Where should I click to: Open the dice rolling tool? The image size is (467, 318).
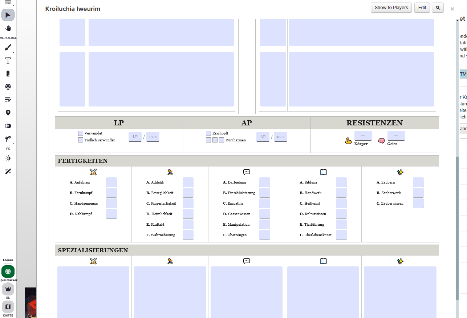coord(8,86)
